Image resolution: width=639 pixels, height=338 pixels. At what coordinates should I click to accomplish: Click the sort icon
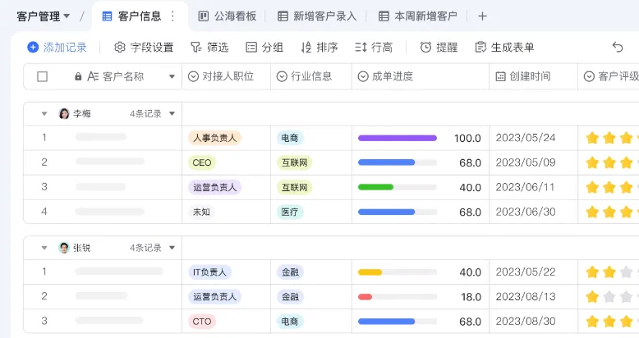click(x=306, y=48)
